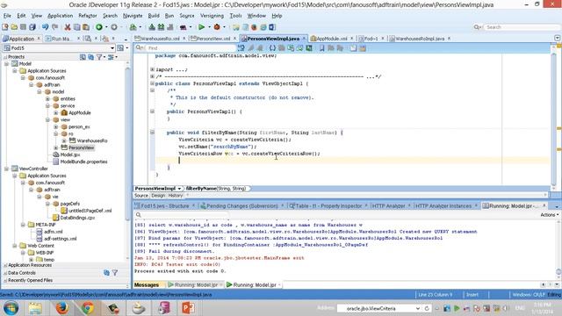Click the magnifier icon in log search

(139, 214)
